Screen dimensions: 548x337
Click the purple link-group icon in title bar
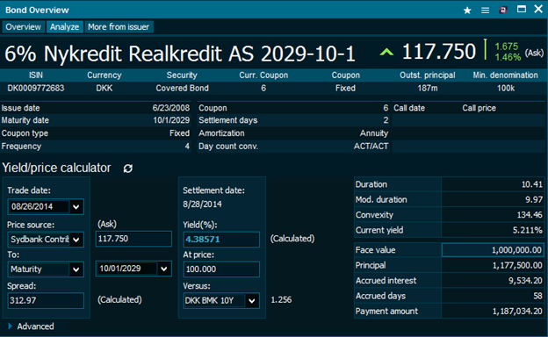[x=503, y=11]
